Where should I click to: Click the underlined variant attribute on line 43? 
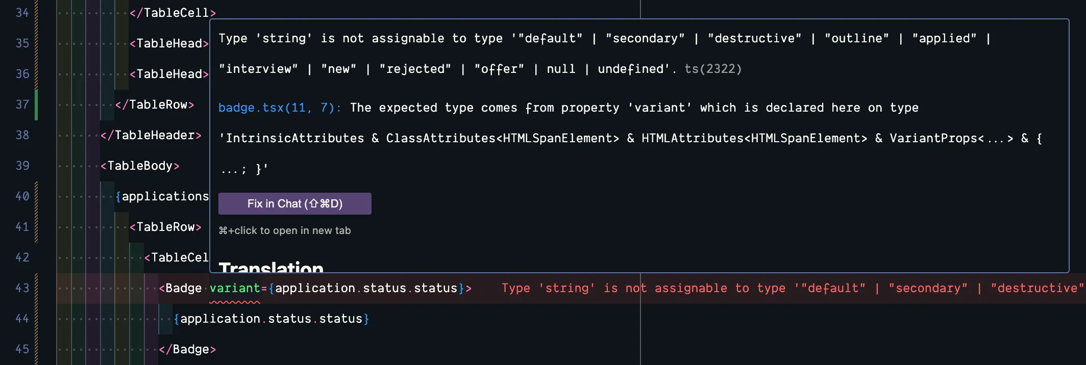pyautogui.click(x=235, y=289)
